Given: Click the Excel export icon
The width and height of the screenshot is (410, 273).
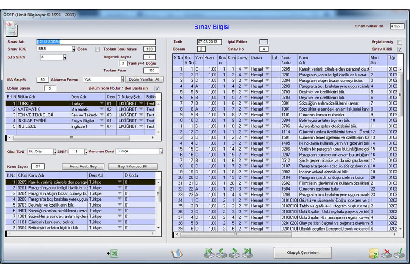Looking at the screenshot, I should point(113,253).
